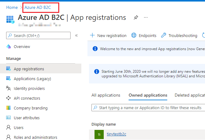Click the Home breadcrumb link
This screenshot has width=205, height=140.
pos(12,7)
